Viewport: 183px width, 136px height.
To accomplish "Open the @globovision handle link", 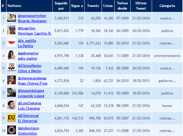I will (28, 128).
